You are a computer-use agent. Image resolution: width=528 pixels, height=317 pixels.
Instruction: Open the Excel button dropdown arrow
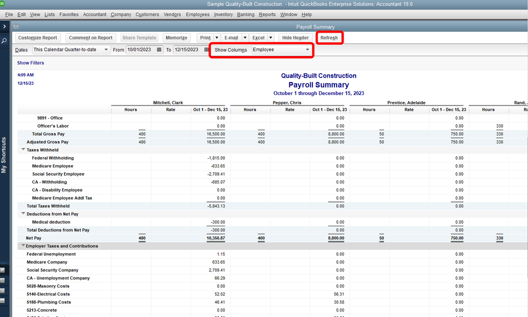click(x=271, y=37)
